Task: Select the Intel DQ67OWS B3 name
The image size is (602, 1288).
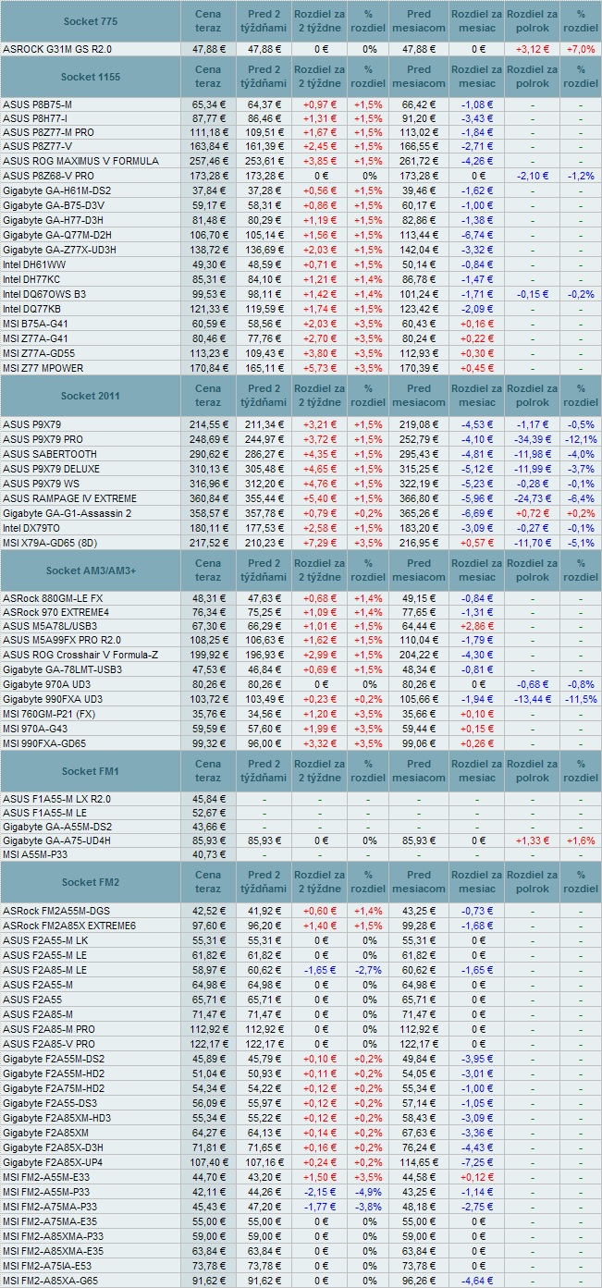Action: point(44,293)
